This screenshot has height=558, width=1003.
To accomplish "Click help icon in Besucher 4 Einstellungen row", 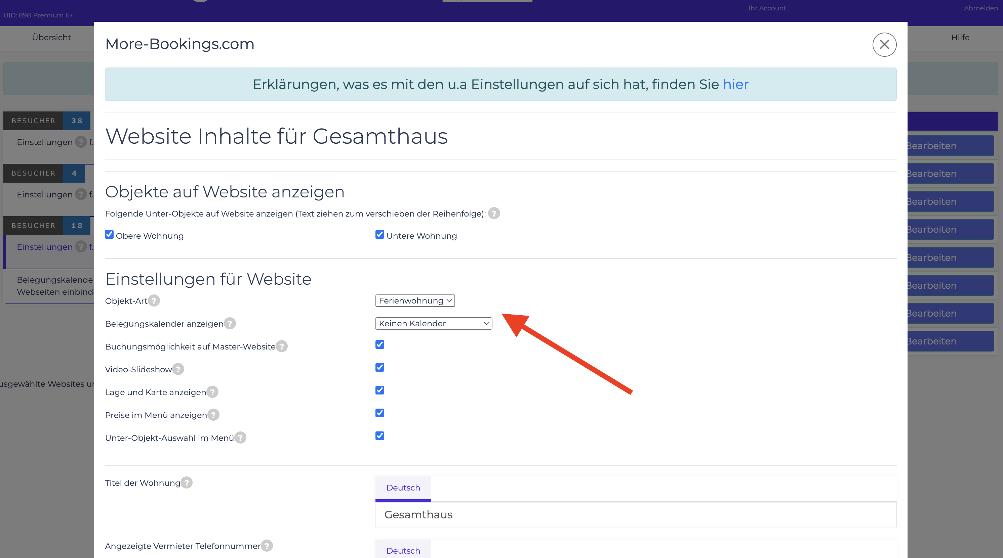I will click(81, 194).
